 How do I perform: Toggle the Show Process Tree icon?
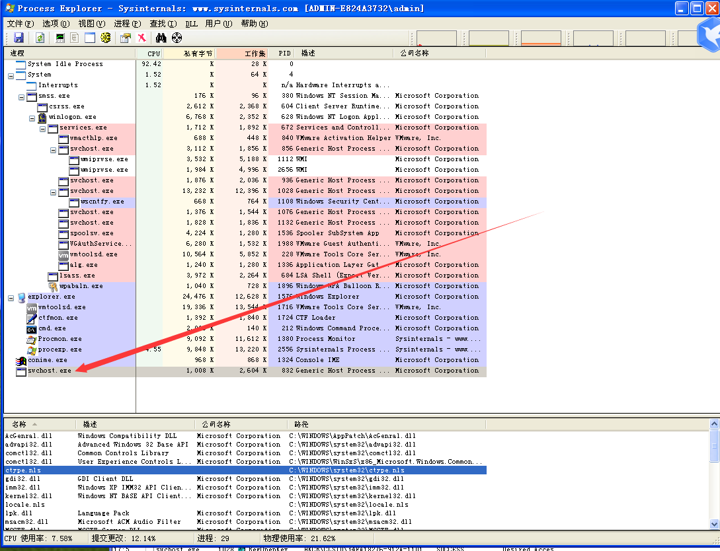pos(75,38)
